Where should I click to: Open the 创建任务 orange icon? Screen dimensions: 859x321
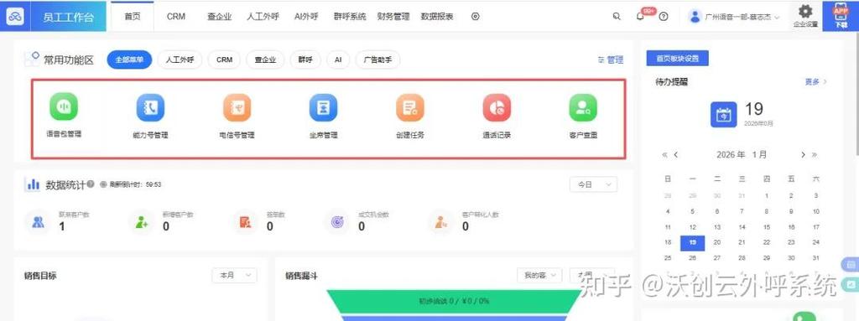tap(409, 107)
